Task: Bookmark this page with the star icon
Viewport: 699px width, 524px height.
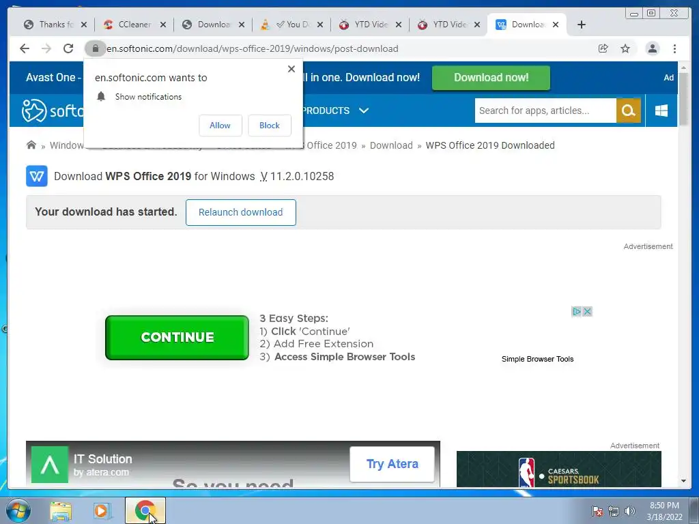Action: [x=625, y=48]
